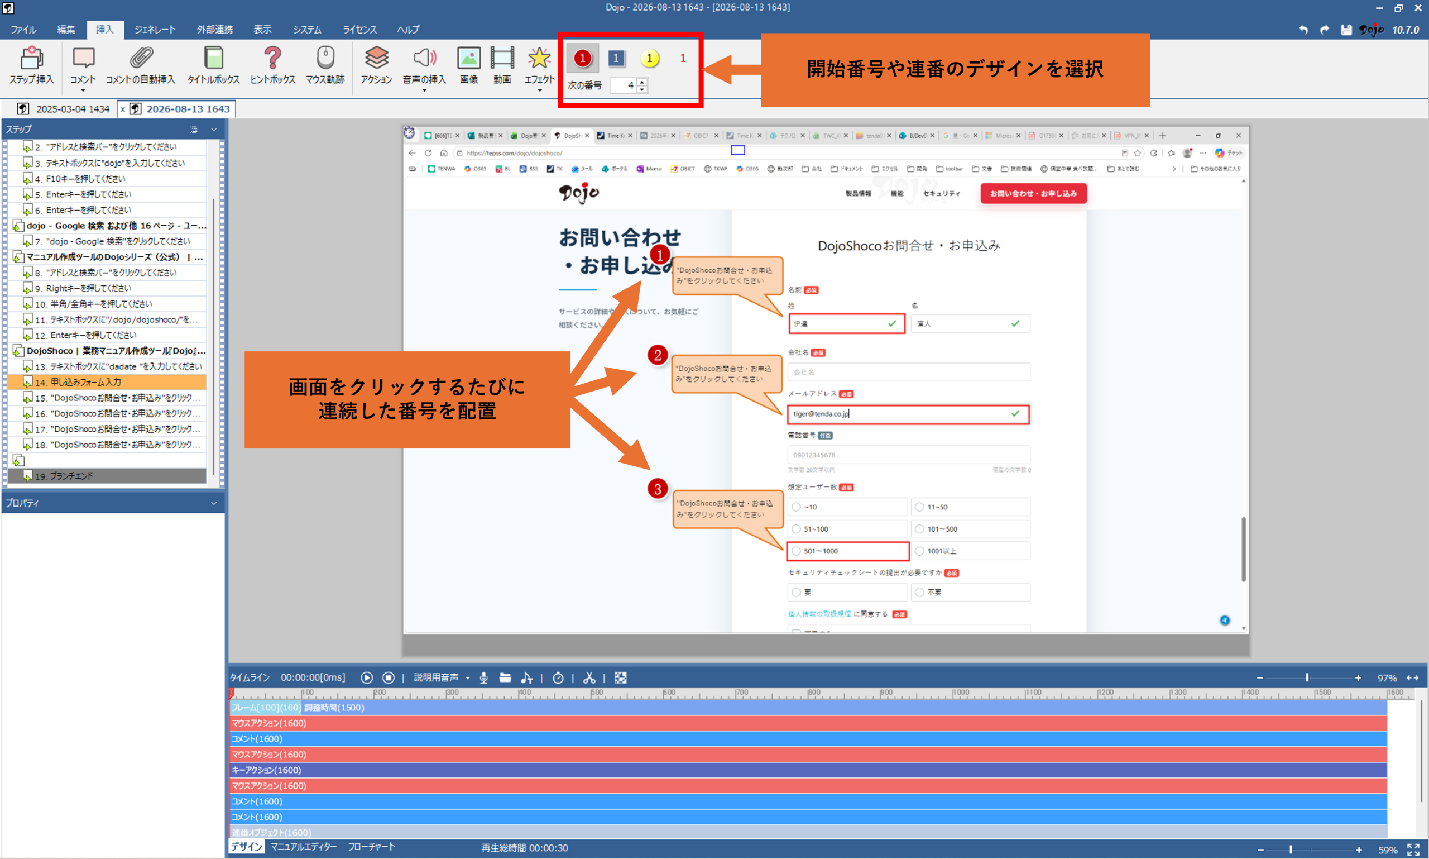The width and height of the screenshot is (1429, 859).
Task: Click the scissors cut icon in timeline
Action: click(x=589, y=677)
